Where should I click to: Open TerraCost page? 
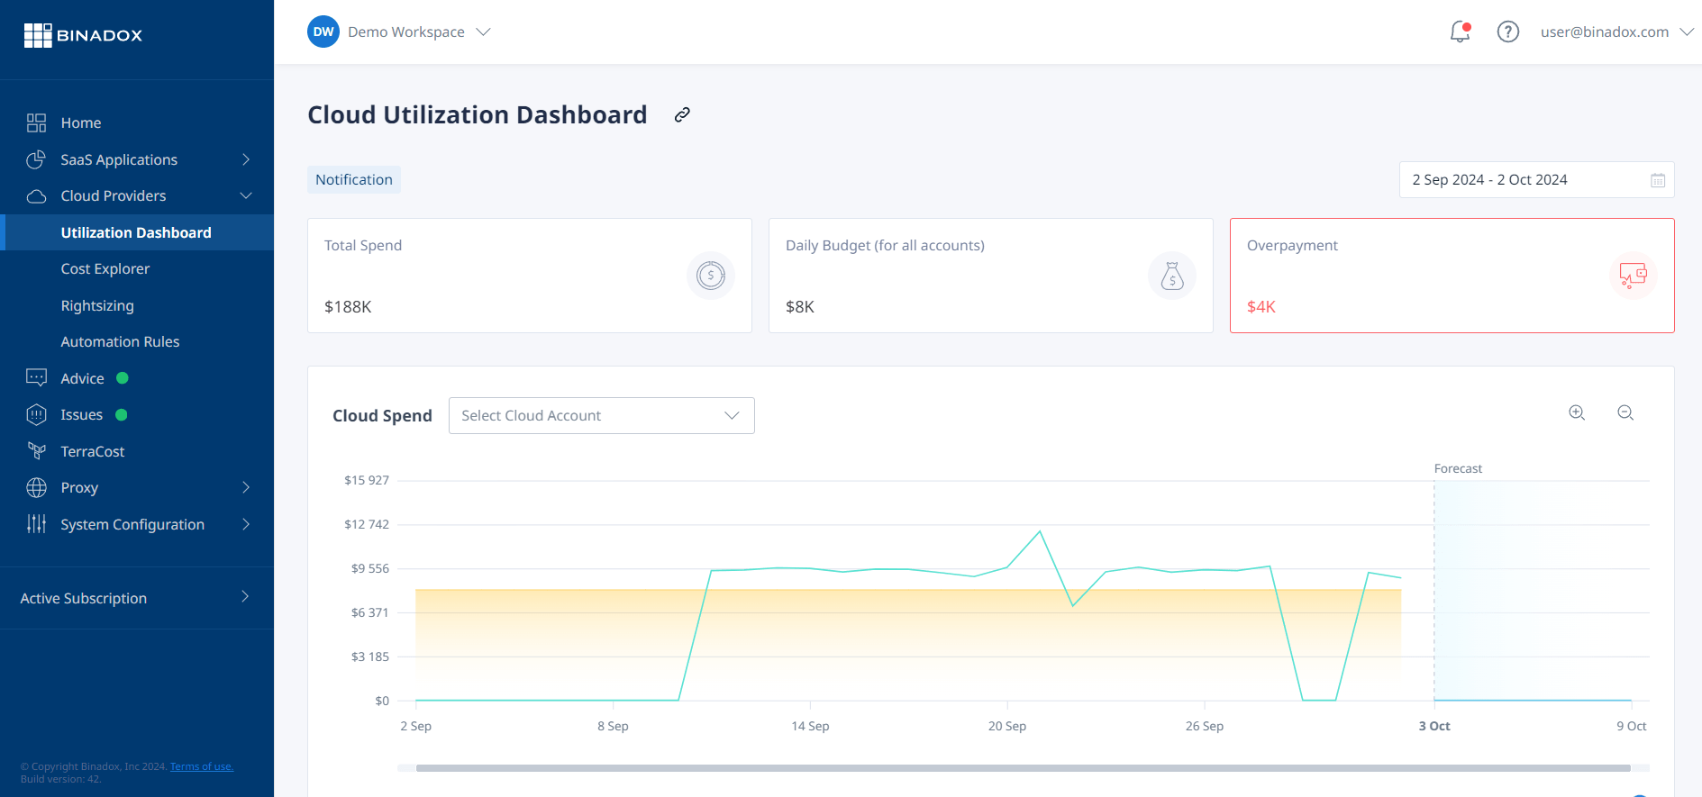(x=93, y=451)
